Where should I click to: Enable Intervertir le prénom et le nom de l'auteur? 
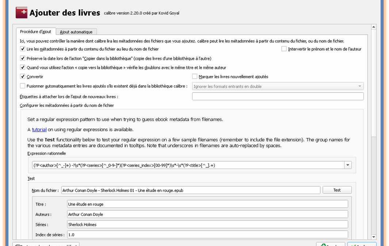tap(284, 49)
